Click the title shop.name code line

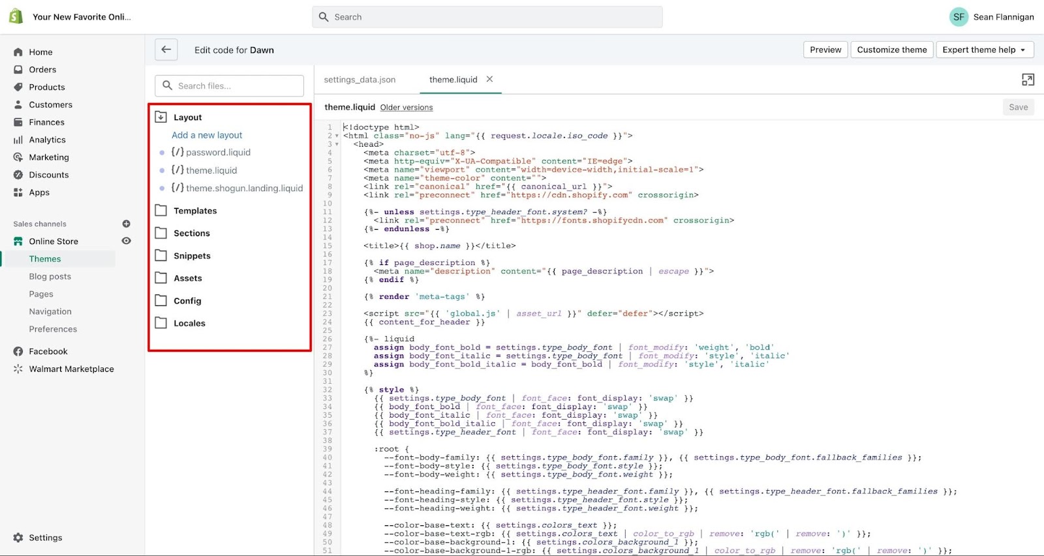tap(440, 246)
